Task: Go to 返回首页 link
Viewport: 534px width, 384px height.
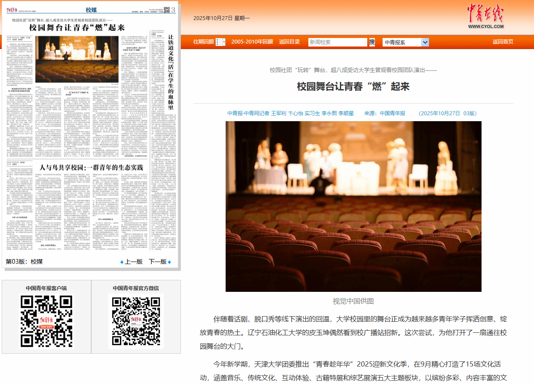Action: point(502,42)
